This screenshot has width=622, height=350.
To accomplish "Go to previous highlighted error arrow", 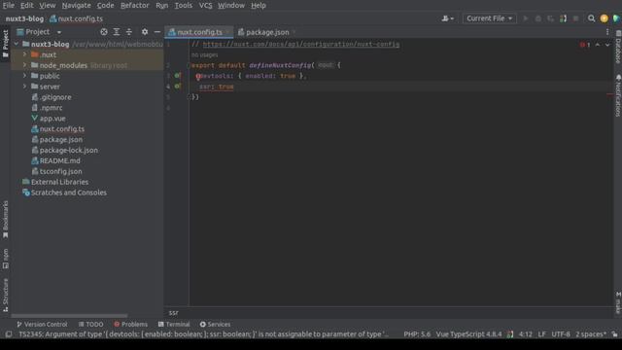I will 598,45.
